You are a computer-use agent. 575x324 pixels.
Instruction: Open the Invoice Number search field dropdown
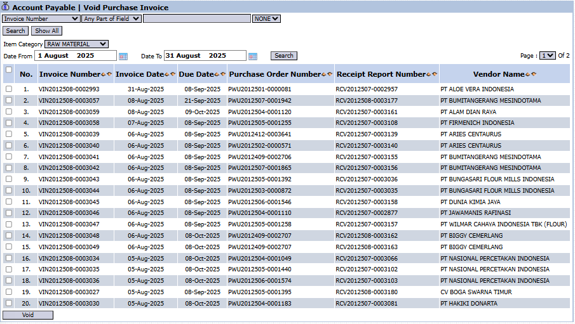41,19
